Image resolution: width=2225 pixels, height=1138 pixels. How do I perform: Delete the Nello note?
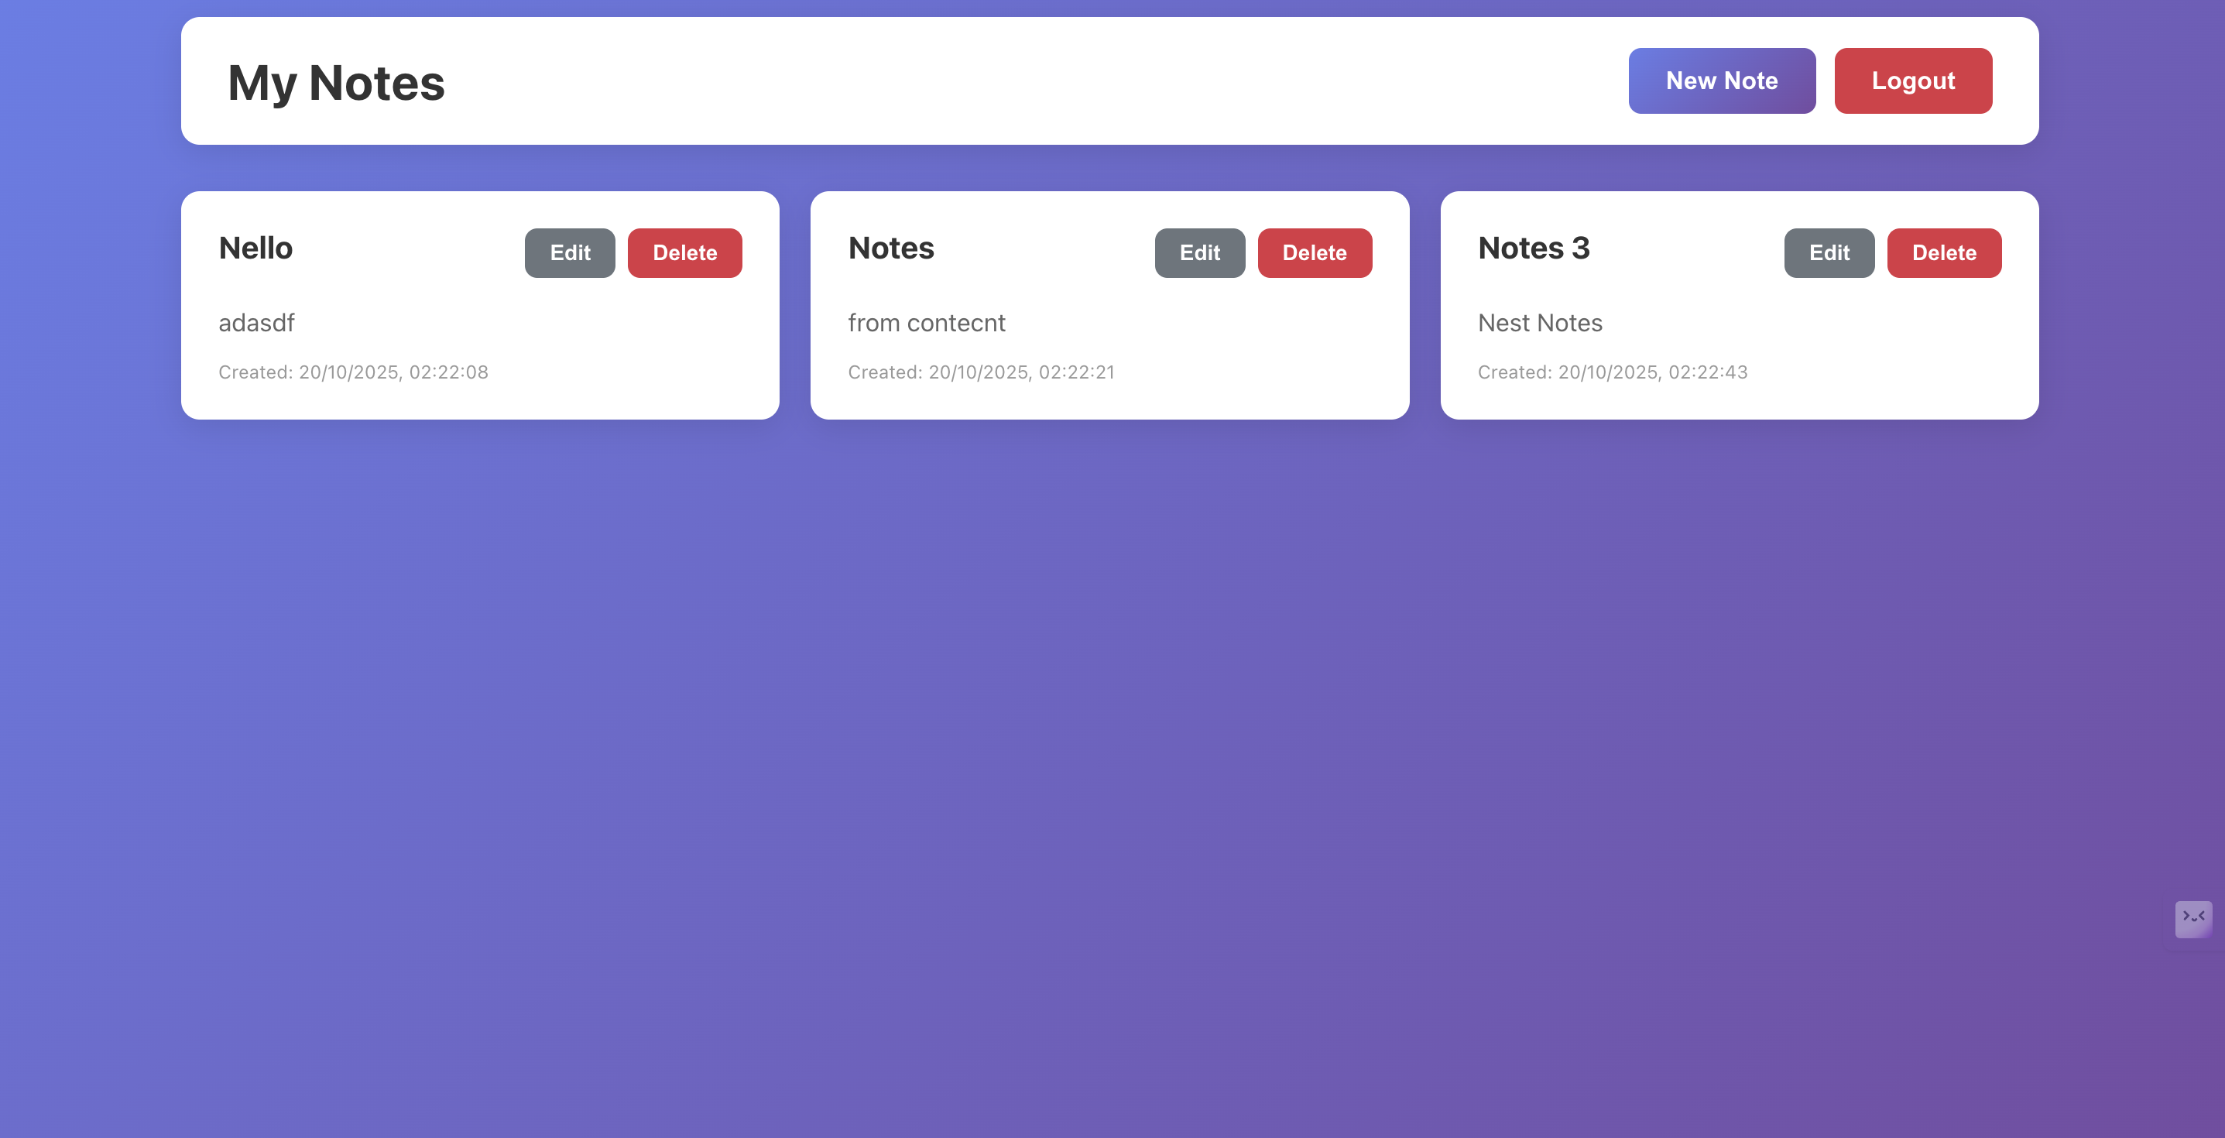pyautogui.click(x=685, y=252)
